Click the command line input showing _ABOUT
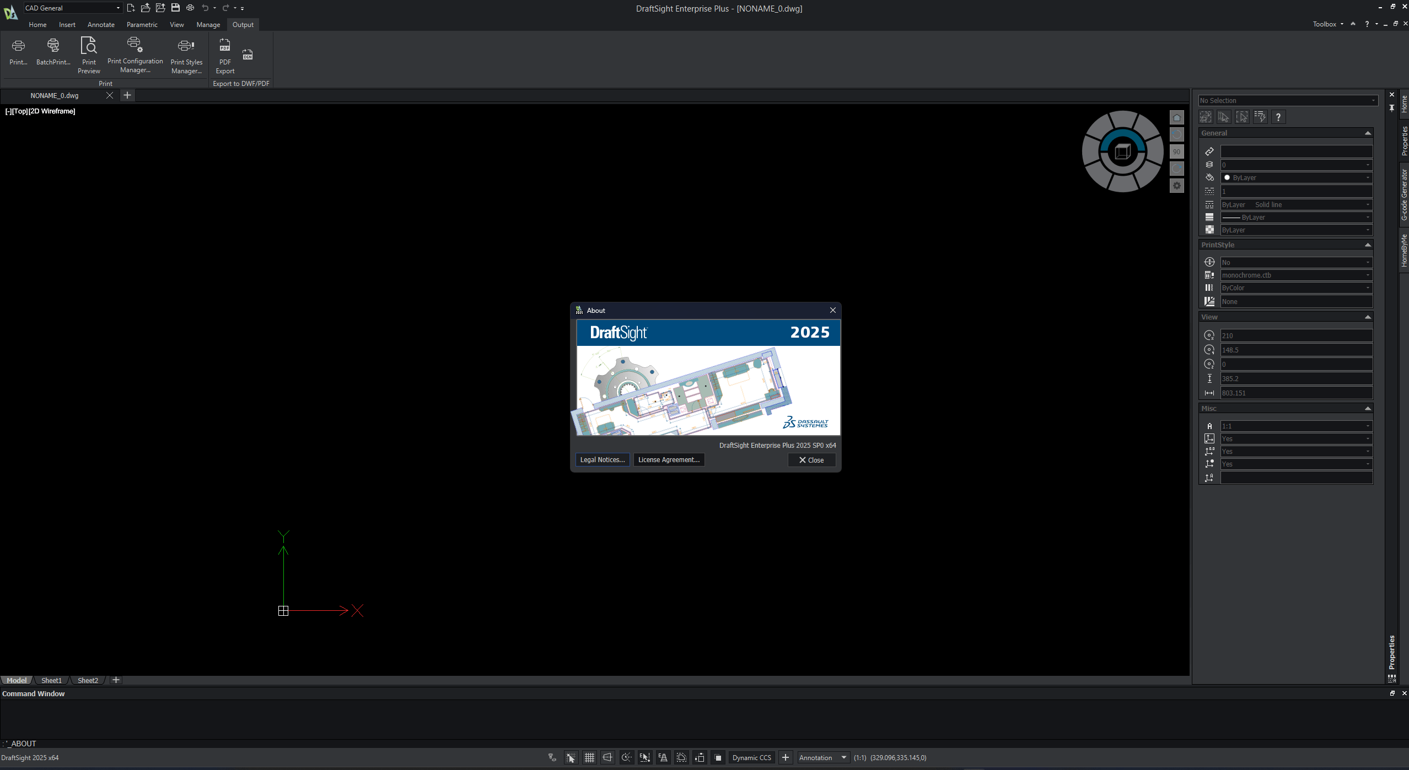Viewport: 1409px width, 770px height. [x=704, y=744]
